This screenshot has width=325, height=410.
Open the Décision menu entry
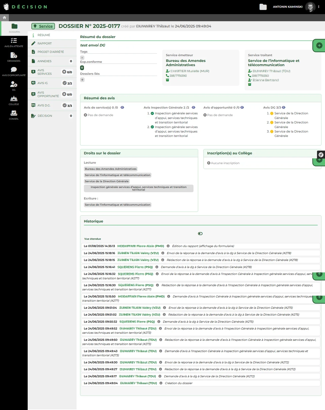(x=52, y=116)
